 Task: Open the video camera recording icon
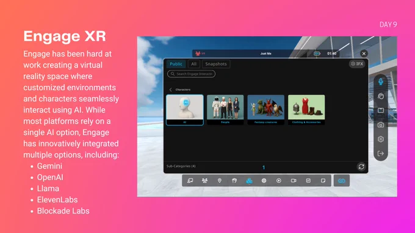click(x=294, y=181)
